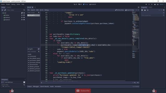
Task: Open the top-level Debug menu
Action: (13, 4)
